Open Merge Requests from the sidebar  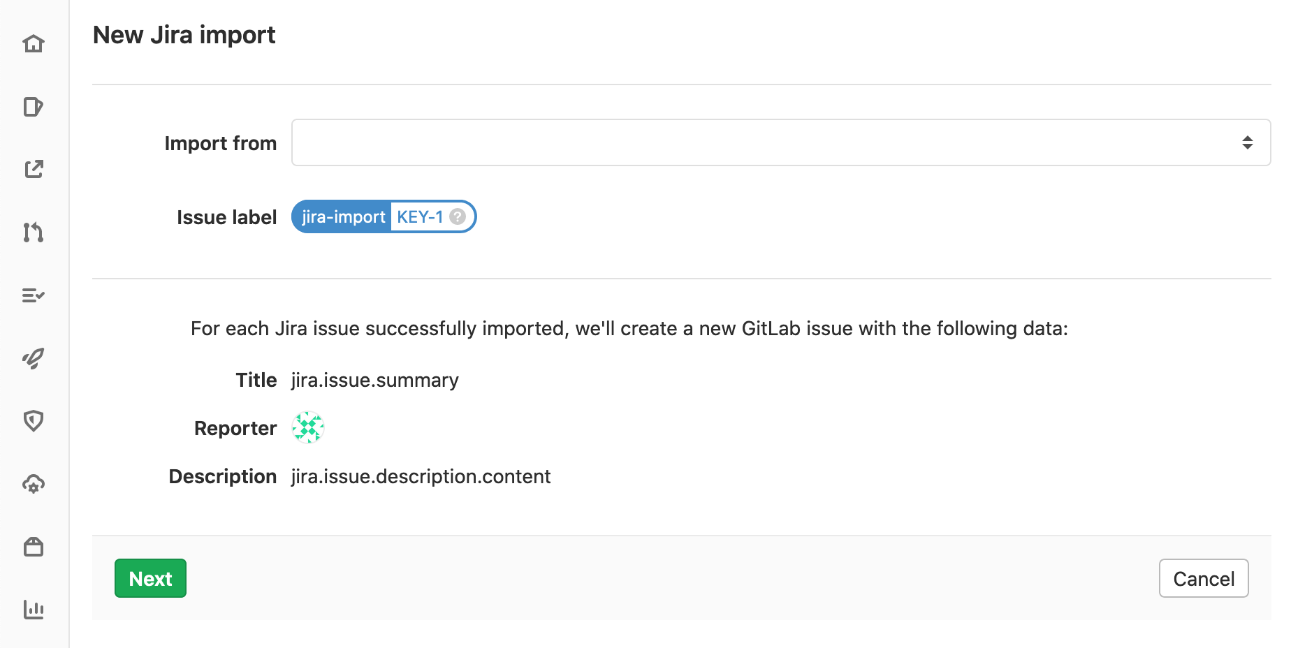click(x=34, y=232)
